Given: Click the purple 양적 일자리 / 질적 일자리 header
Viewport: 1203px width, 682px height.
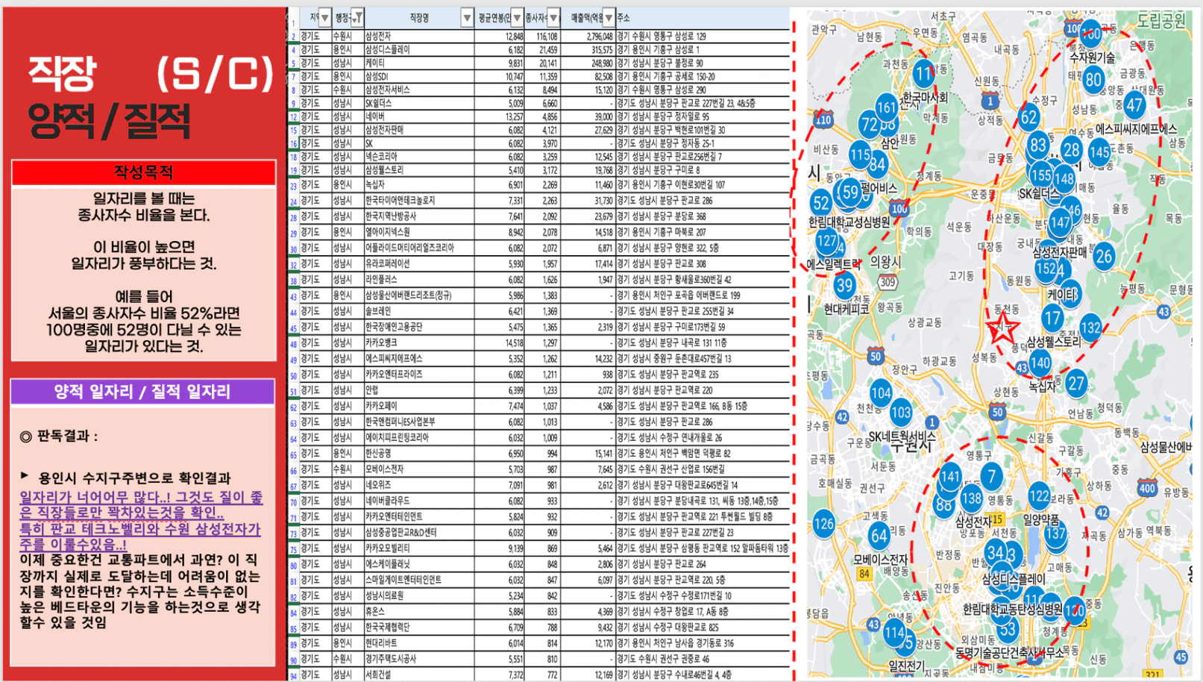Looking at the screenshot, I should pos(142,392).
